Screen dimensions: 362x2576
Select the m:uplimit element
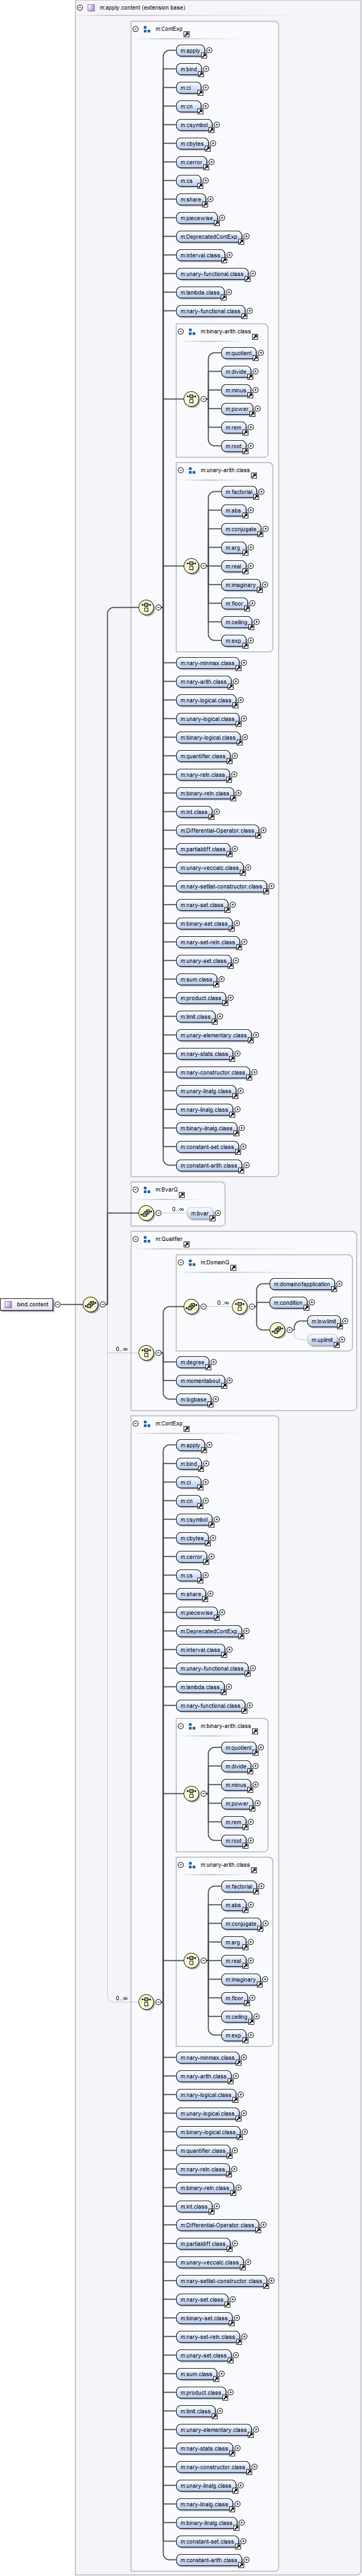pyautogui.click(x=322, y=1340)
